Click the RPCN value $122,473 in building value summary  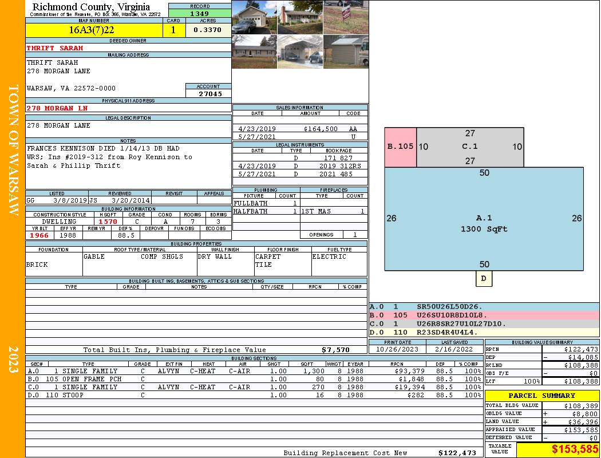click(x=581, y=350)
